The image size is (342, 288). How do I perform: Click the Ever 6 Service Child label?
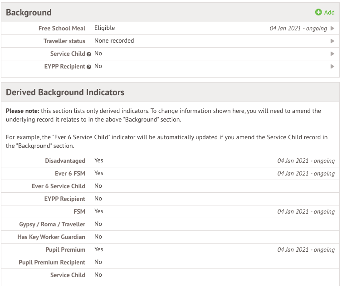[x=58, y=186]
